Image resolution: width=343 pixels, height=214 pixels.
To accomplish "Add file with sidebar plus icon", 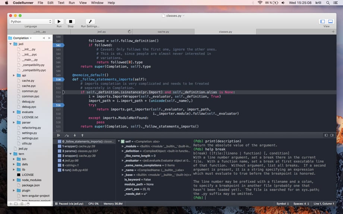I will pyautogui.click(x=10, y=204).
